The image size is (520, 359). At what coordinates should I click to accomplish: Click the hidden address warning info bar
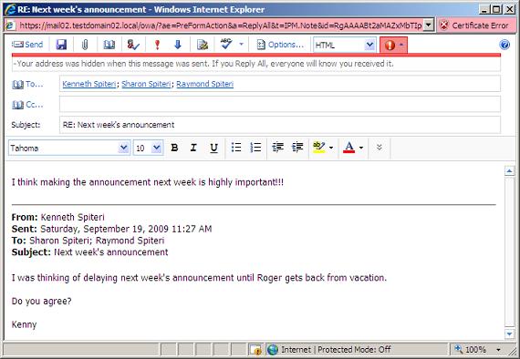coord(256,64)
